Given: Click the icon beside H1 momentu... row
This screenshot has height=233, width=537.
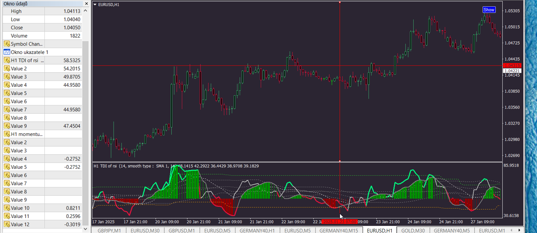Looking at the screenshot, I should click(7, 134).
